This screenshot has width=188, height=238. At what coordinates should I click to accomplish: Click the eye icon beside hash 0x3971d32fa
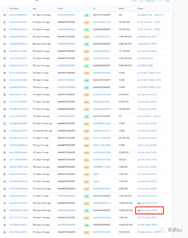4,116
